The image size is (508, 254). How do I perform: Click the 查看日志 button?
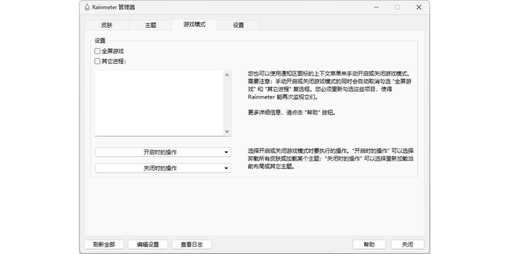pyautogui.click(x=191, y=244)
